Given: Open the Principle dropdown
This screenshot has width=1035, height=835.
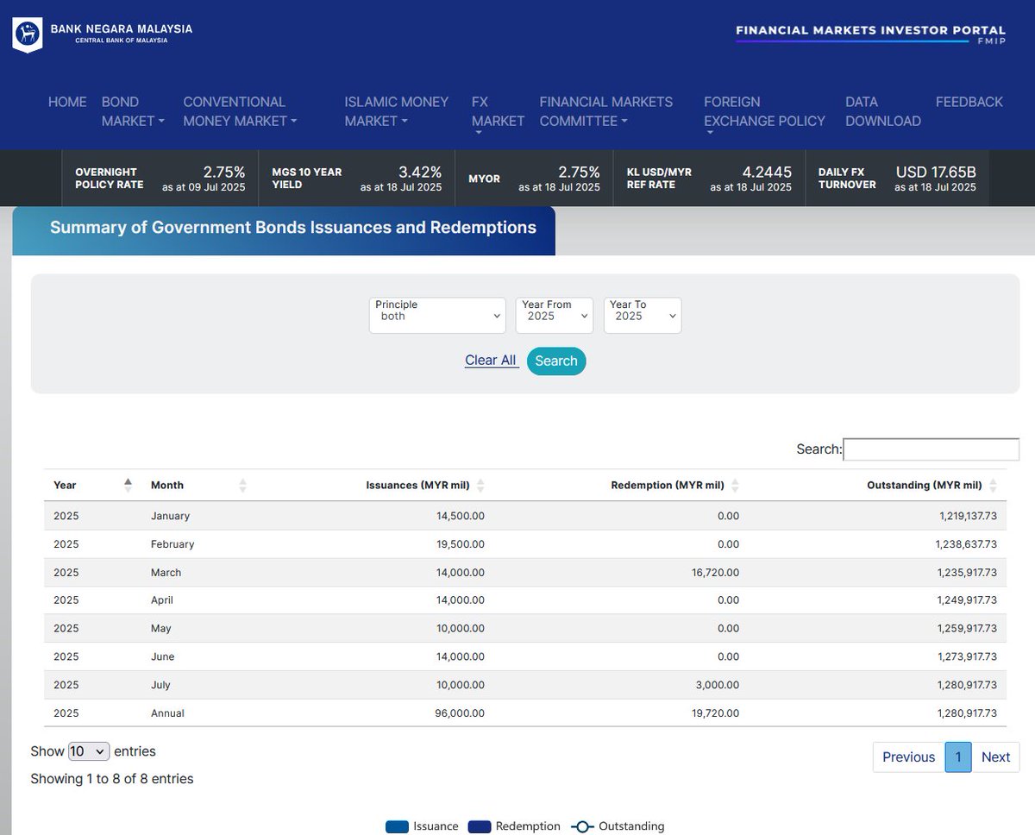Looking at the screenshot, I should click(x=437, y=316).
